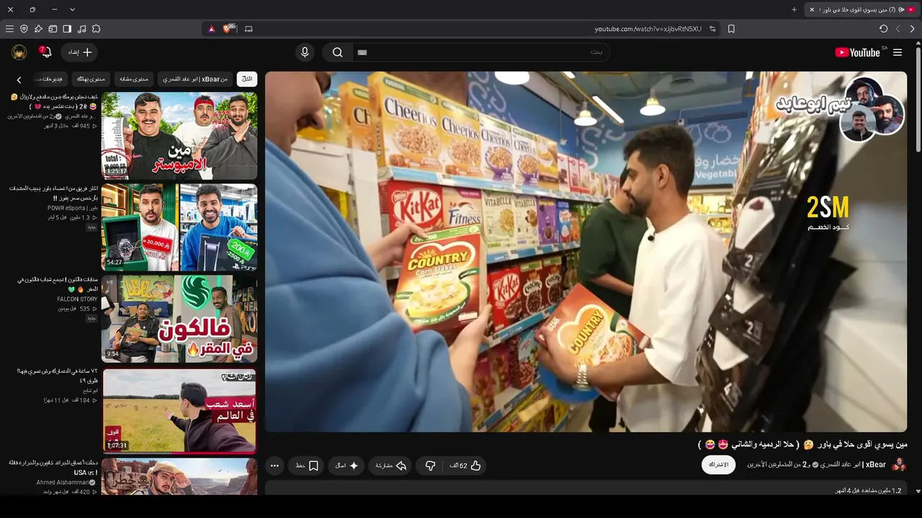Open the YouTube guide hamburger menu
Image resolution: width=922 pixels, height=518 pixels.
pos(898,53)
